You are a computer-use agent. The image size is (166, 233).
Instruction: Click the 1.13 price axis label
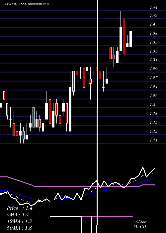pyautogui.click(x=153, y=131)
